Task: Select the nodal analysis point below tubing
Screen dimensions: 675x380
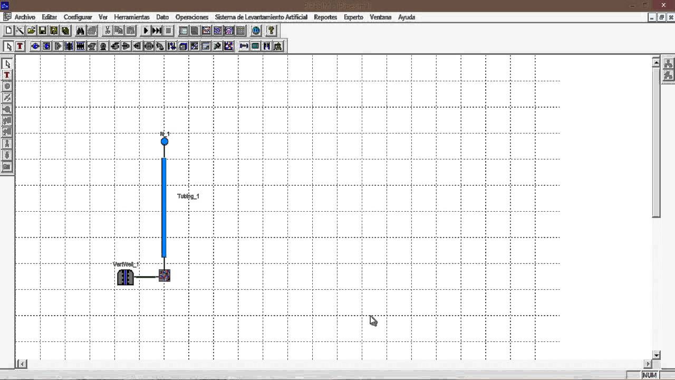Action: (x=165, y=275)
